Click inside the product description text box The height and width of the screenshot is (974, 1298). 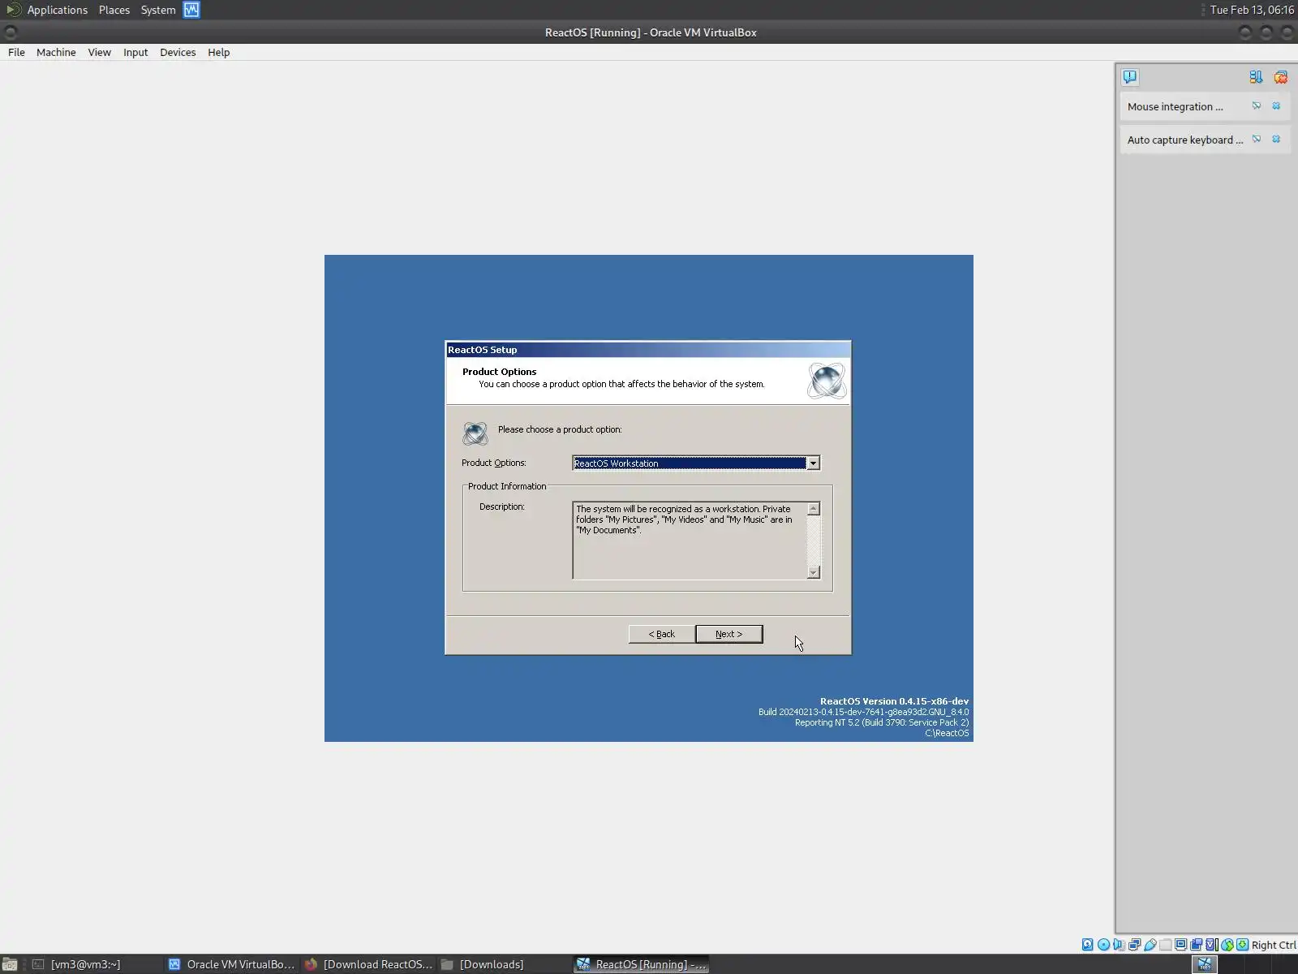[690, 541]
